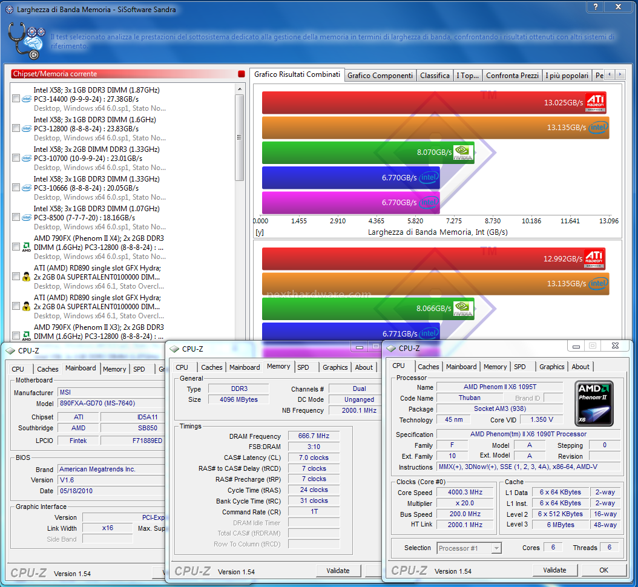Tick checkbox for AMD 790FX Phenom II X3 entry
The width and height of the screenshot is (638, 587).
click(16, 336)
